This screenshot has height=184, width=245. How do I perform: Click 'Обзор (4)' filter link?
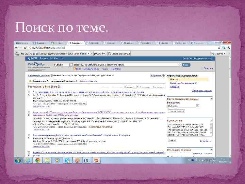[x=175, y=87]
